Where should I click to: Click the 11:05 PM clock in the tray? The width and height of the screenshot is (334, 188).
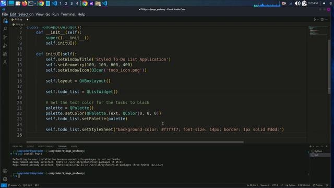click(x=313, y=3)
